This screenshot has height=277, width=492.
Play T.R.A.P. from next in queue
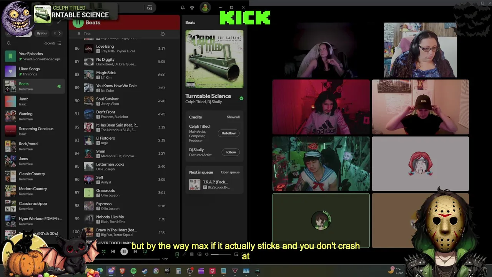click(214, 185)
